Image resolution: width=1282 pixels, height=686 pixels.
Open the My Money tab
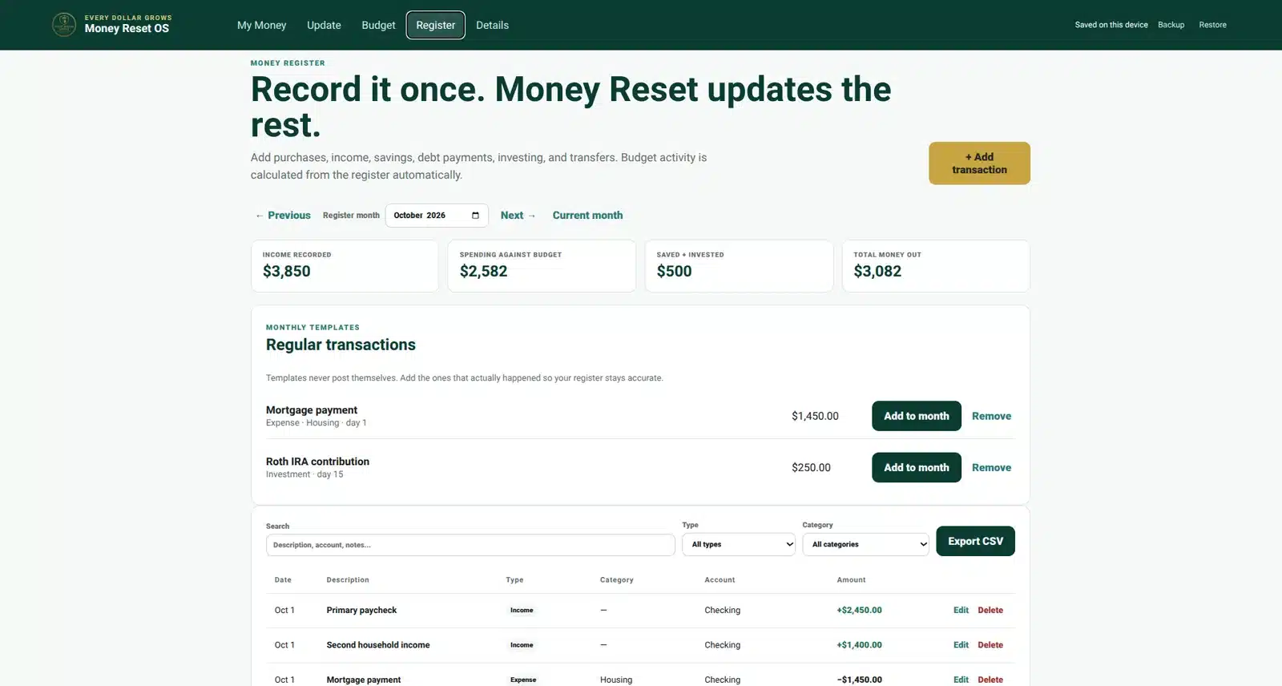(x=261, y=25)
